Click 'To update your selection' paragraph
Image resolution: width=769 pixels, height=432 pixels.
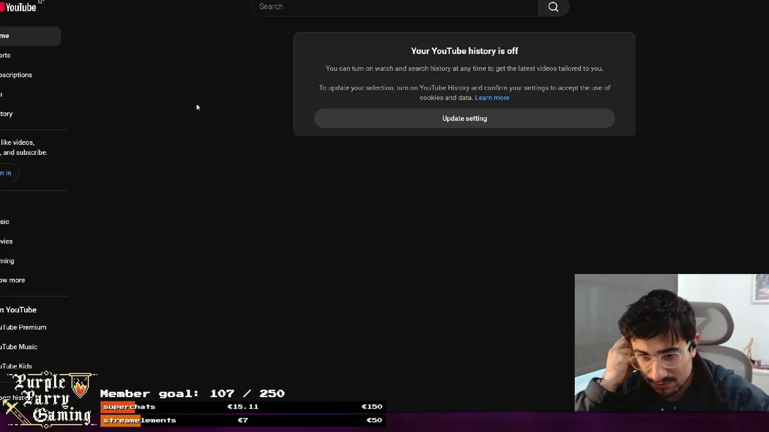pyautogui.click(x=464, y=92)
